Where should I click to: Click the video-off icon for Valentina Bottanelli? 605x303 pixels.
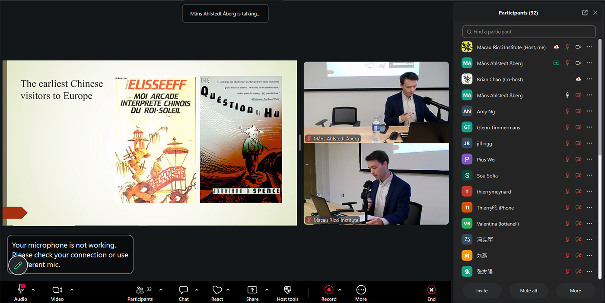578,224
